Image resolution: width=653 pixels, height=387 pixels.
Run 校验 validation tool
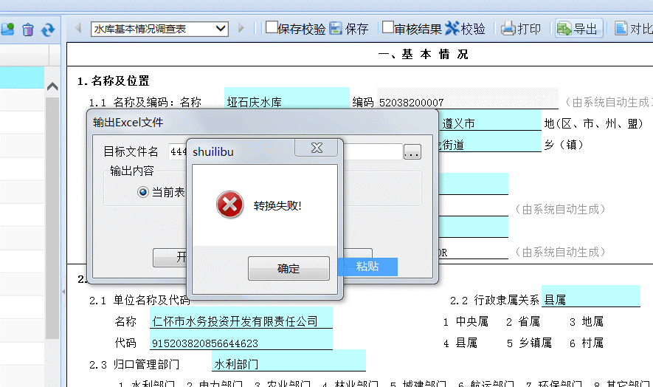(465, 28)
